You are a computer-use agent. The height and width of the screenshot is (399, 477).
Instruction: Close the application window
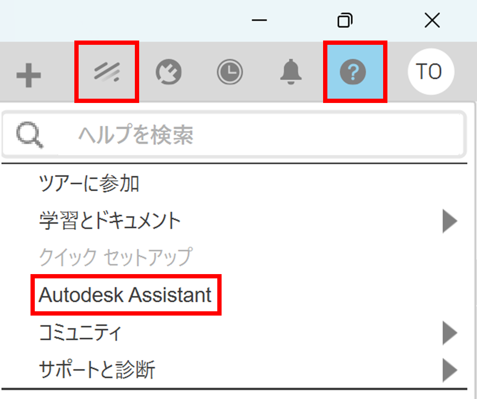pos(432,20)
